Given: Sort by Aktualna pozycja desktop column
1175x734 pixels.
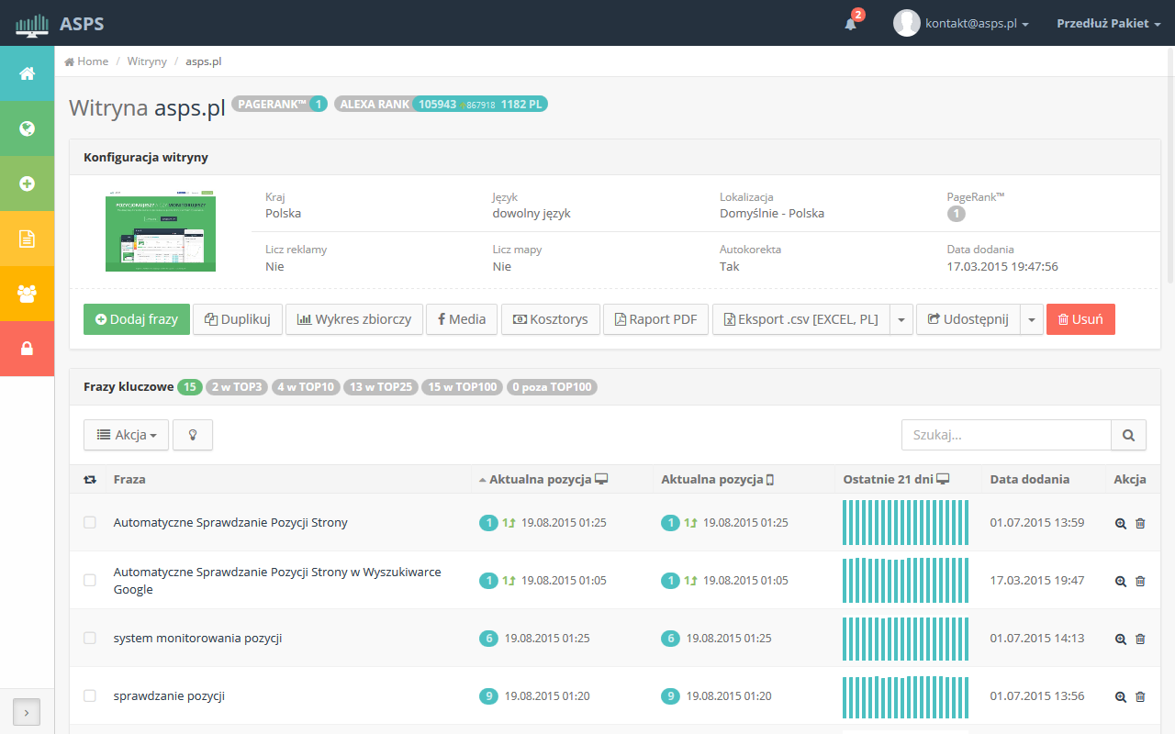Looking at the screenshot, I should pyautogui.click(x=543, y=479).
